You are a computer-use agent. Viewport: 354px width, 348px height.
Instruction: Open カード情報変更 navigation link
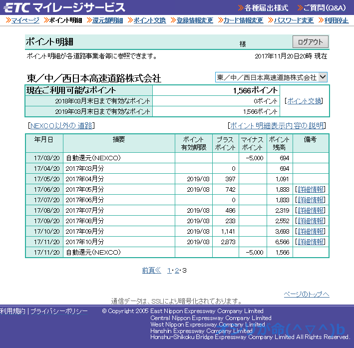[x=243, y=20]
